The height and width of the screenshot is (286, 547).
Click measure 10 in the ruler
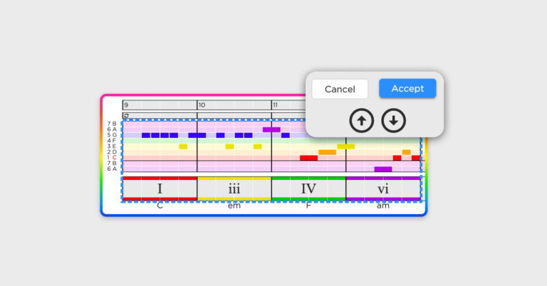(234, 105)
